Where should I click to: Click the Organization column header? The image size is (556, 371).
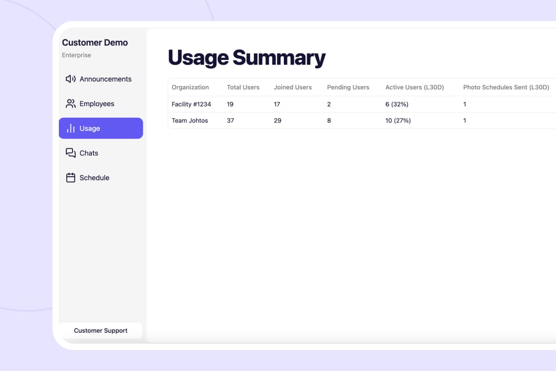[x=190, y=87]
